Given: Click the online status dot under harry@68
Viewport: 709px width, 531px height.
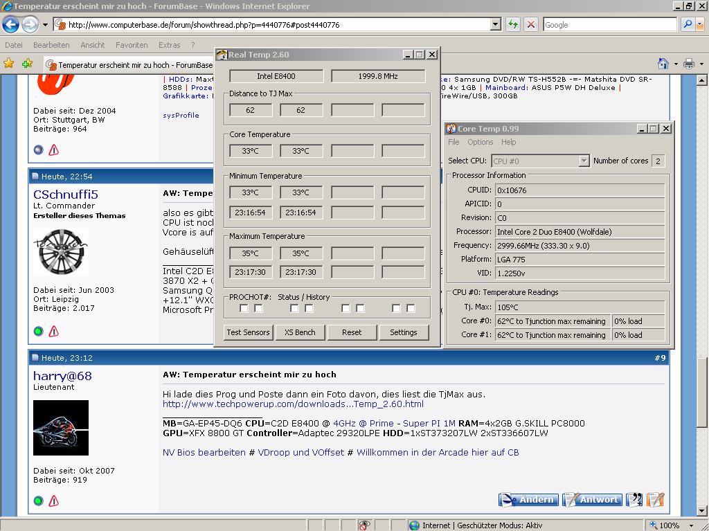Looking at the screenshot, I should [x=39, y=501].
